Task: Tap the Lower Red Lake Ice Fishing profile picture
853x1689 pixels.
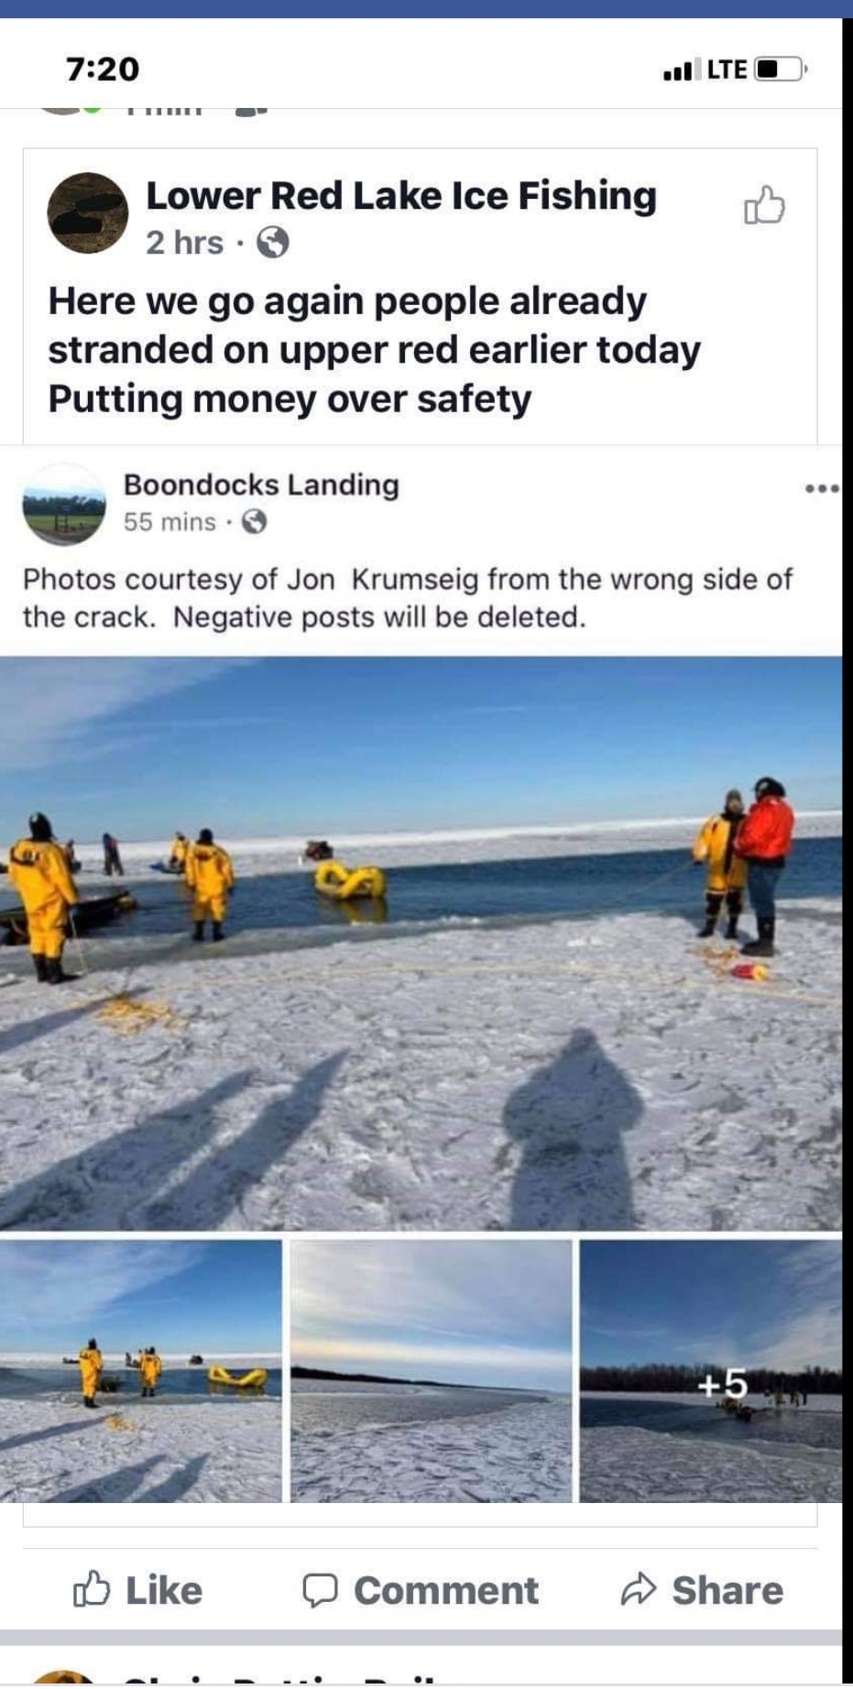Action: click(x=88, y=212)
